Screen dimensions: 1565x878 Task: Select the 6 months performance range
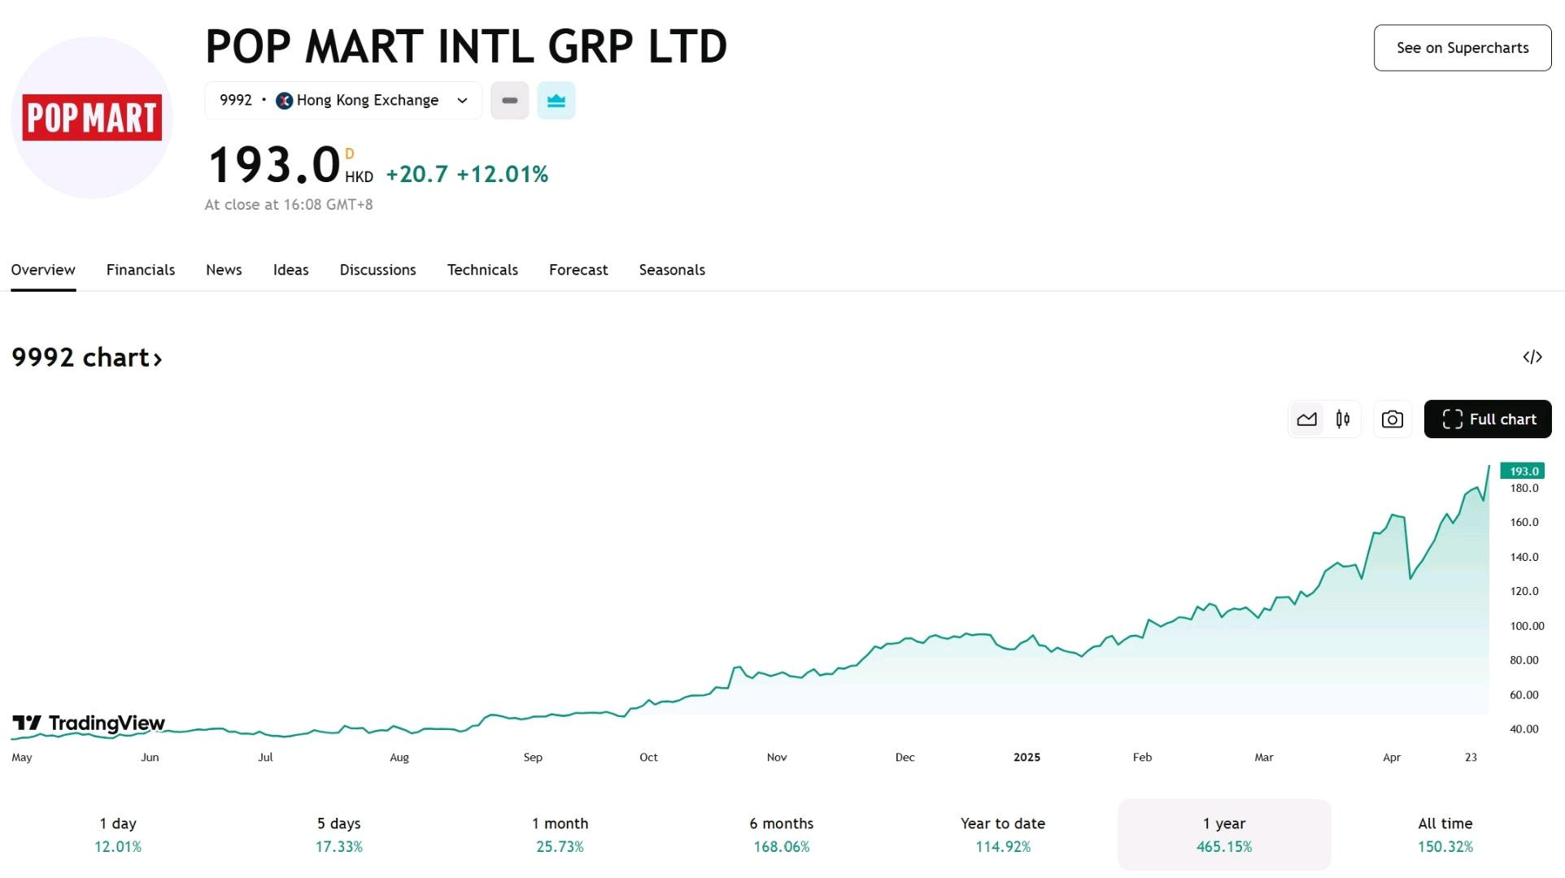tap(782, 835)
